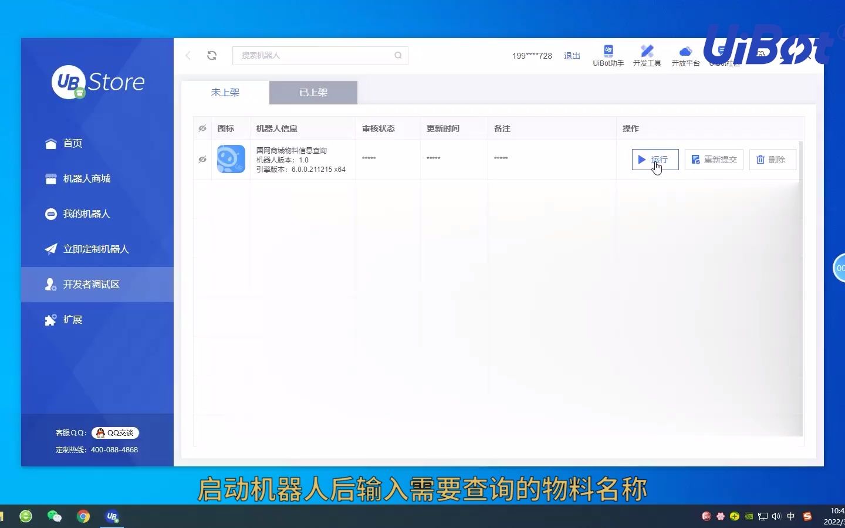Viewport: 845px width, 528px height.
Task: Go to 我的机器人 in the sidebar
Action: coord(97,214)
